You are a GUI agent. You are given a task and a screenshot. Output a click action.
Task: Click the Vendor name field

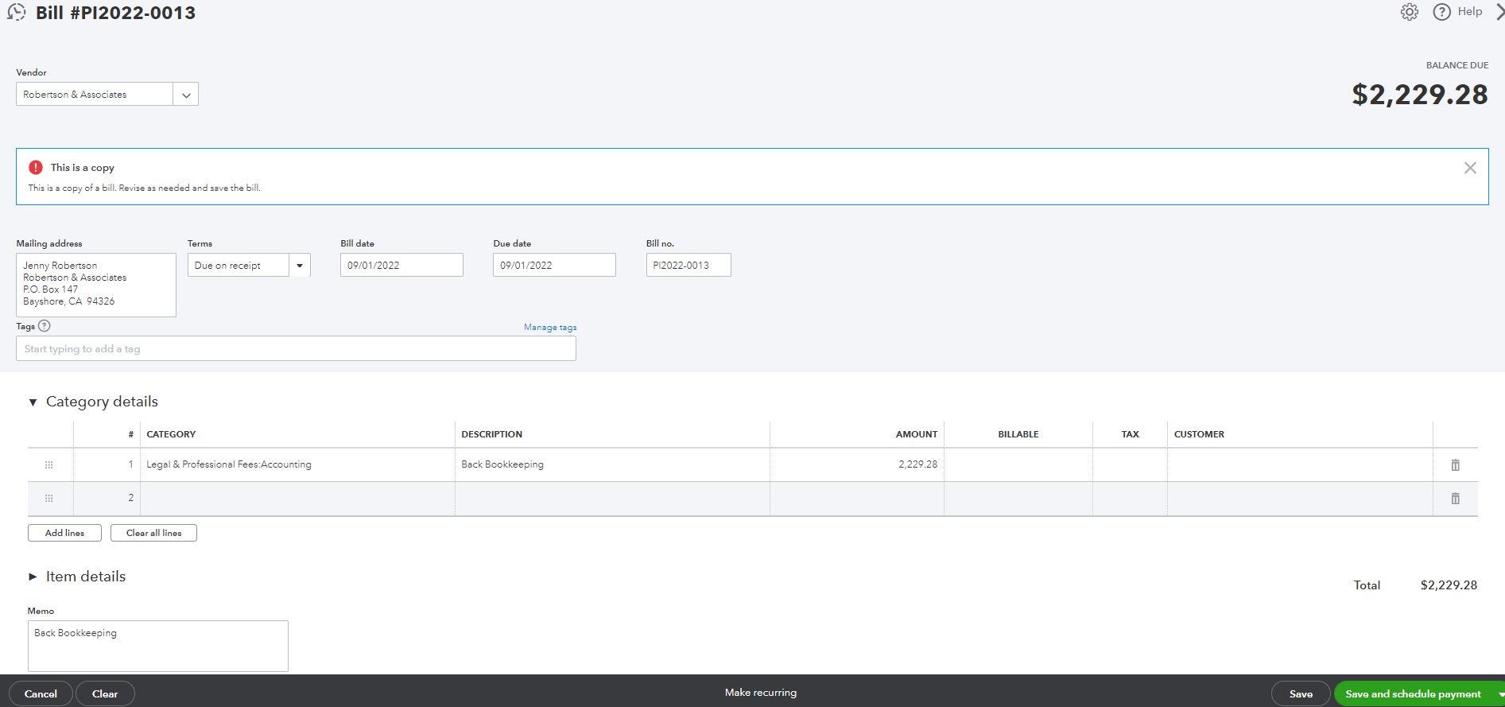click(94, 95)
